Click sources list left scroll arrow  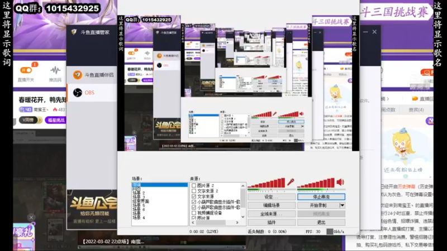(193, 223)
